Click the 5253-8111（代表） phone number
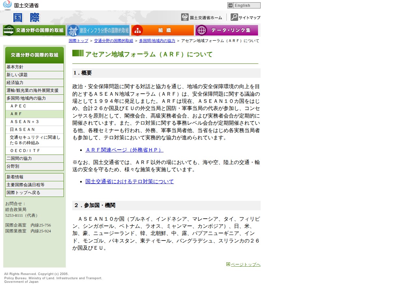The width and height of the screenshot is (417, 289). [22, 215]
